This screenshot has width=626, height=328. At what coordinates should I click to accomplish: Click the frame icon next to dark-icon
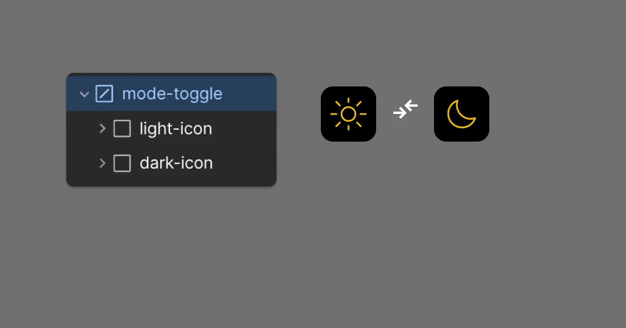point(122,163)
